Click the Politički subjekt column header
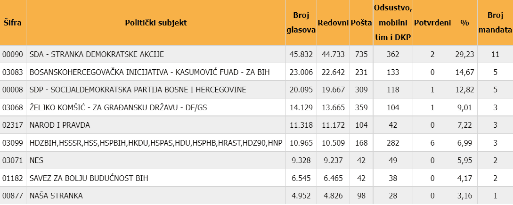 coord(156,23)
